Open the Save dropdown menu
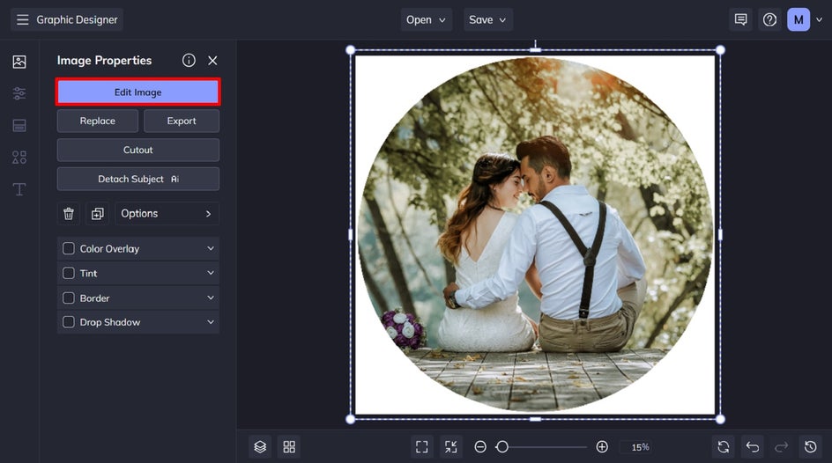 click(x=487, y=19)
